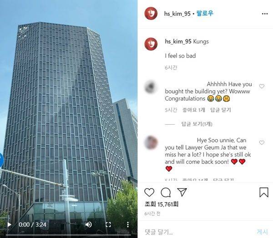Open hs_kim_95 profile from header username
This screenshot has width=273, height=238.
177,14
